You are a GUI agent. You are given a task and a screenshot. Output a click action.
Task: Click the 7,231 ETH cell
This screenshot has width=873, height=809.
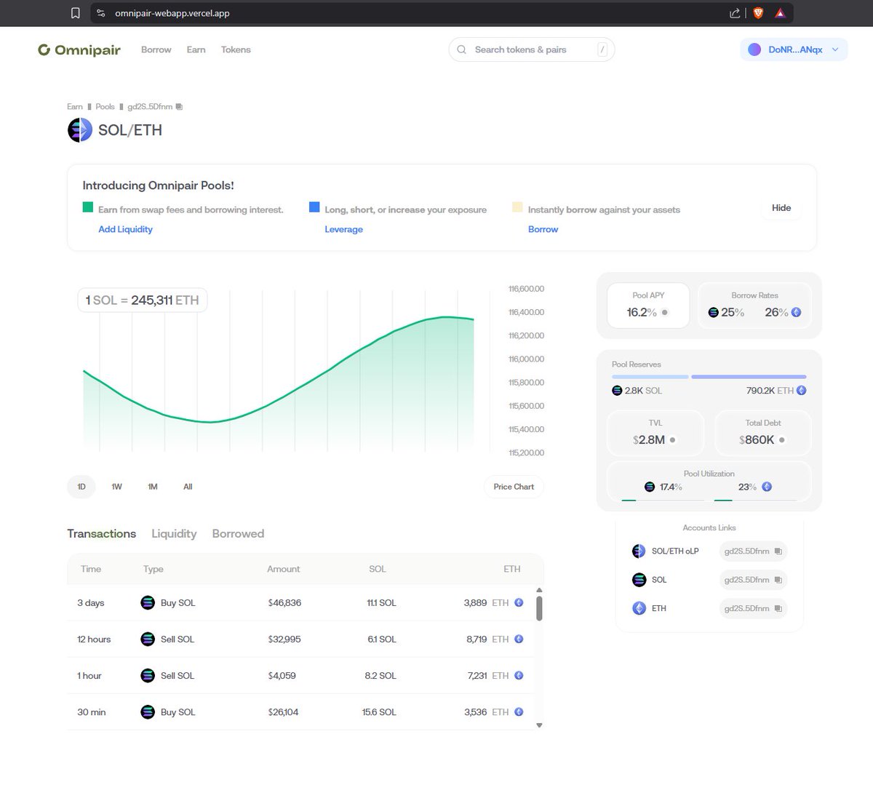495,676
